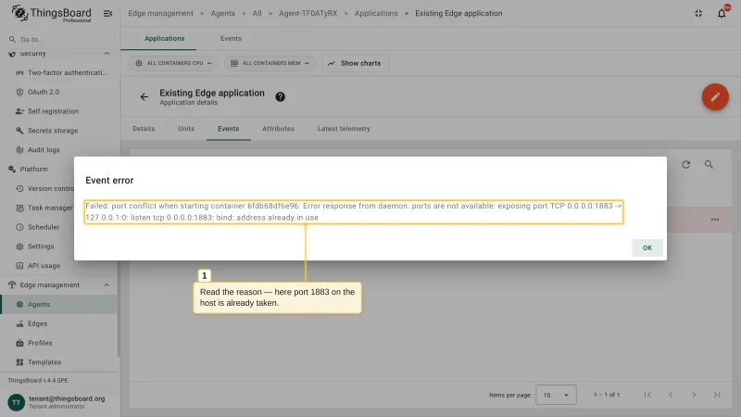The image size is (741, 417).
Task: Collapse sidebar with menu toggle icon
Action: (x=107, y=13)
